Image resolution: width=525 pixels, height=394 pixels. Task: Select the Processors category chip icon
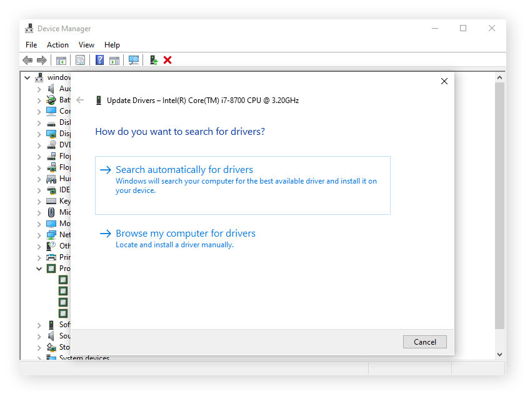(51, 268)
